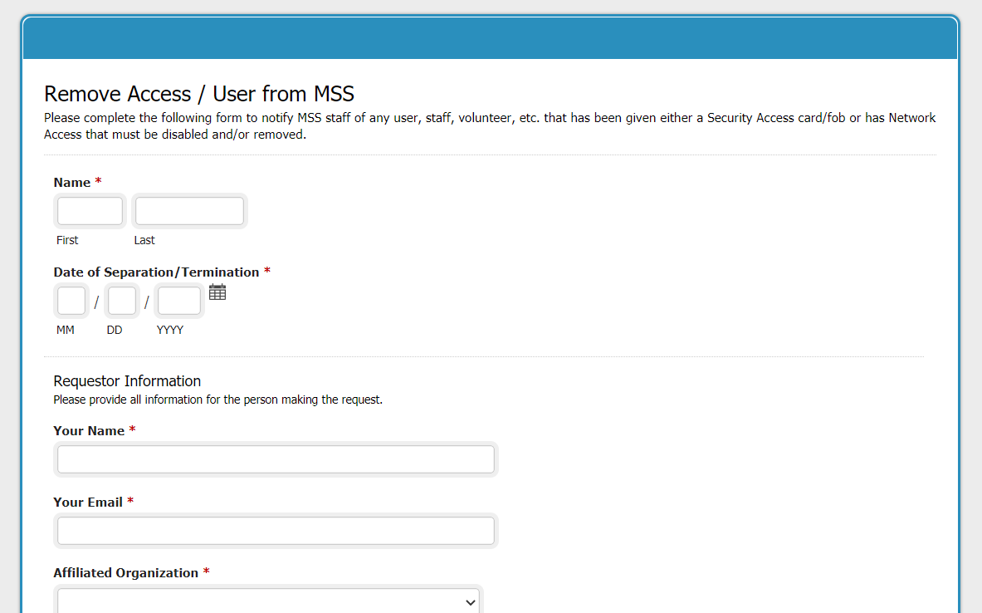Screen dimensions: 982x613
Task: Click the 'Date of Separation/Termination' label
Action: point(156,272)
